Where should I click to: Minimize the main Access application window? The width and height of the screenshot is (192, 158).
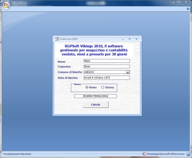pos(173,2)
